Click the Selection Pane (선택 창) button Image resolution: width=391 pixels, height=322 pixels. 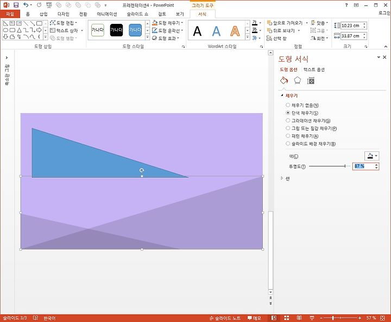pyautogui.click(x=276, y=38)
